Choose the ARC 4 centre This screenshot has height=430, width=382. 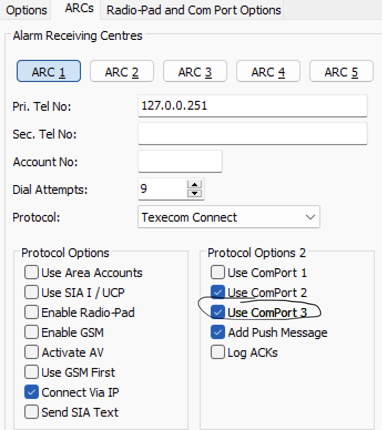pyautogui.click(x=268, y=72)
